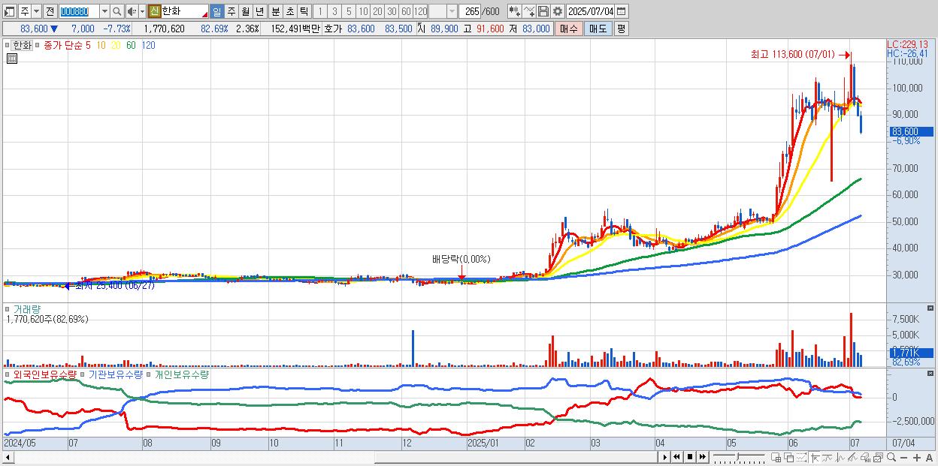Click the speaker sound icon
The image size is (938, 466).
pyautogui.click(x=132, y=12)
